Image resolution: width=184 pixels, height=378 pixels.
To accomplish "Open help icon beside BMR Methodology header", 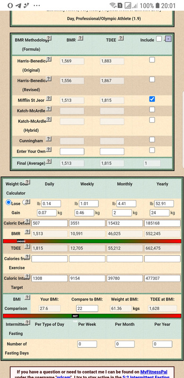I will coord(49,38).
